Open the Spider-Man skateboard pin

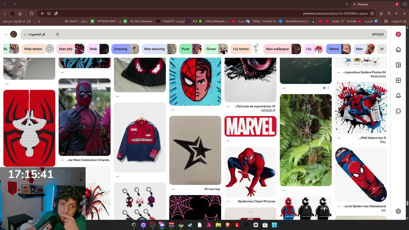[361, 174]
